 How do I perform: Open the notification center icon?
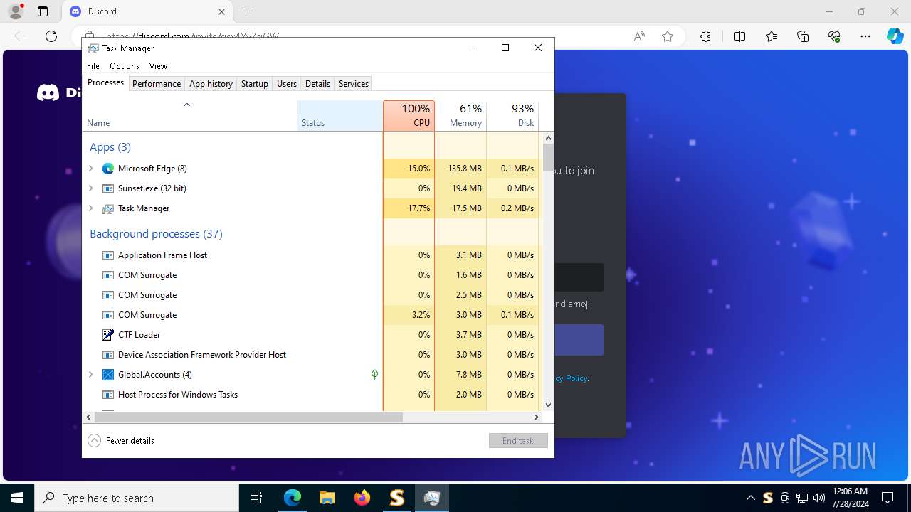point(888,498)
